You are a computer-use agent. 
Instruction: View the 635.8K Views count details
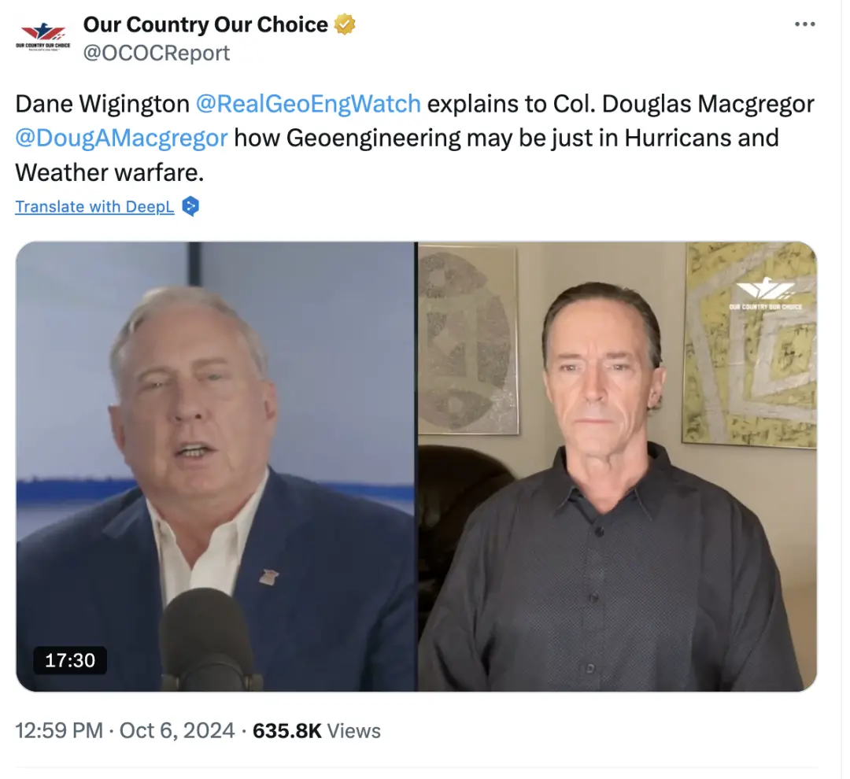pos(316,731)
